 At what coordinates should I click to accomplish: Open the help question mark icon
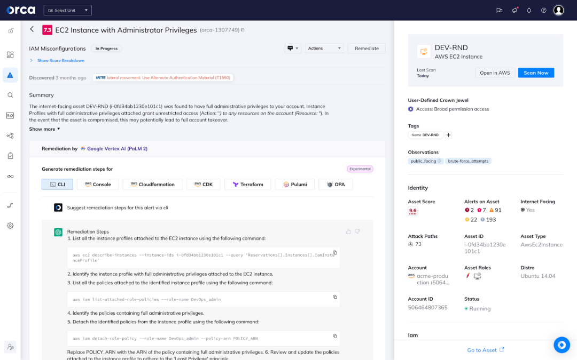[543, 10]
